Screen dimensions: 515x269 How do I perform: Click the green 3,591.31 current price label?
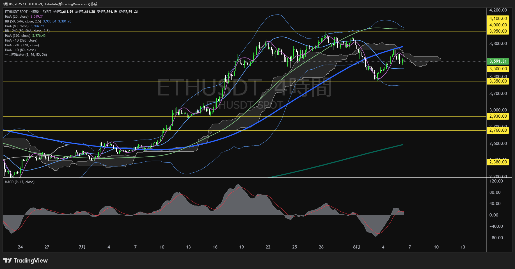[498, 61]
